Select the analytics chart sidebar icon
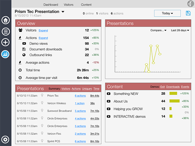Image resolution: width=195 pixels, height=146 pixels. pyautogui.click(x=5, y=54)
